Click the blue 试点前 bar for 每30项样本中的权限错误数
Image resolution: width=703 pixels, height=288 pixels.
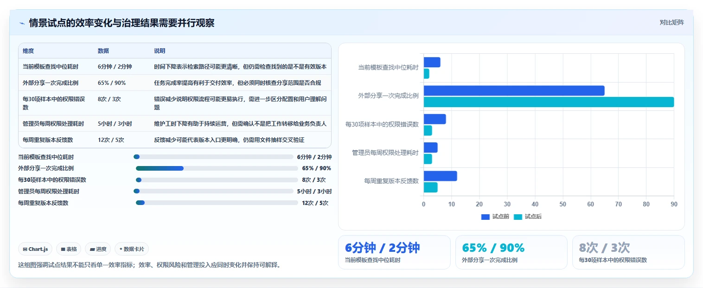pos(435,119)
